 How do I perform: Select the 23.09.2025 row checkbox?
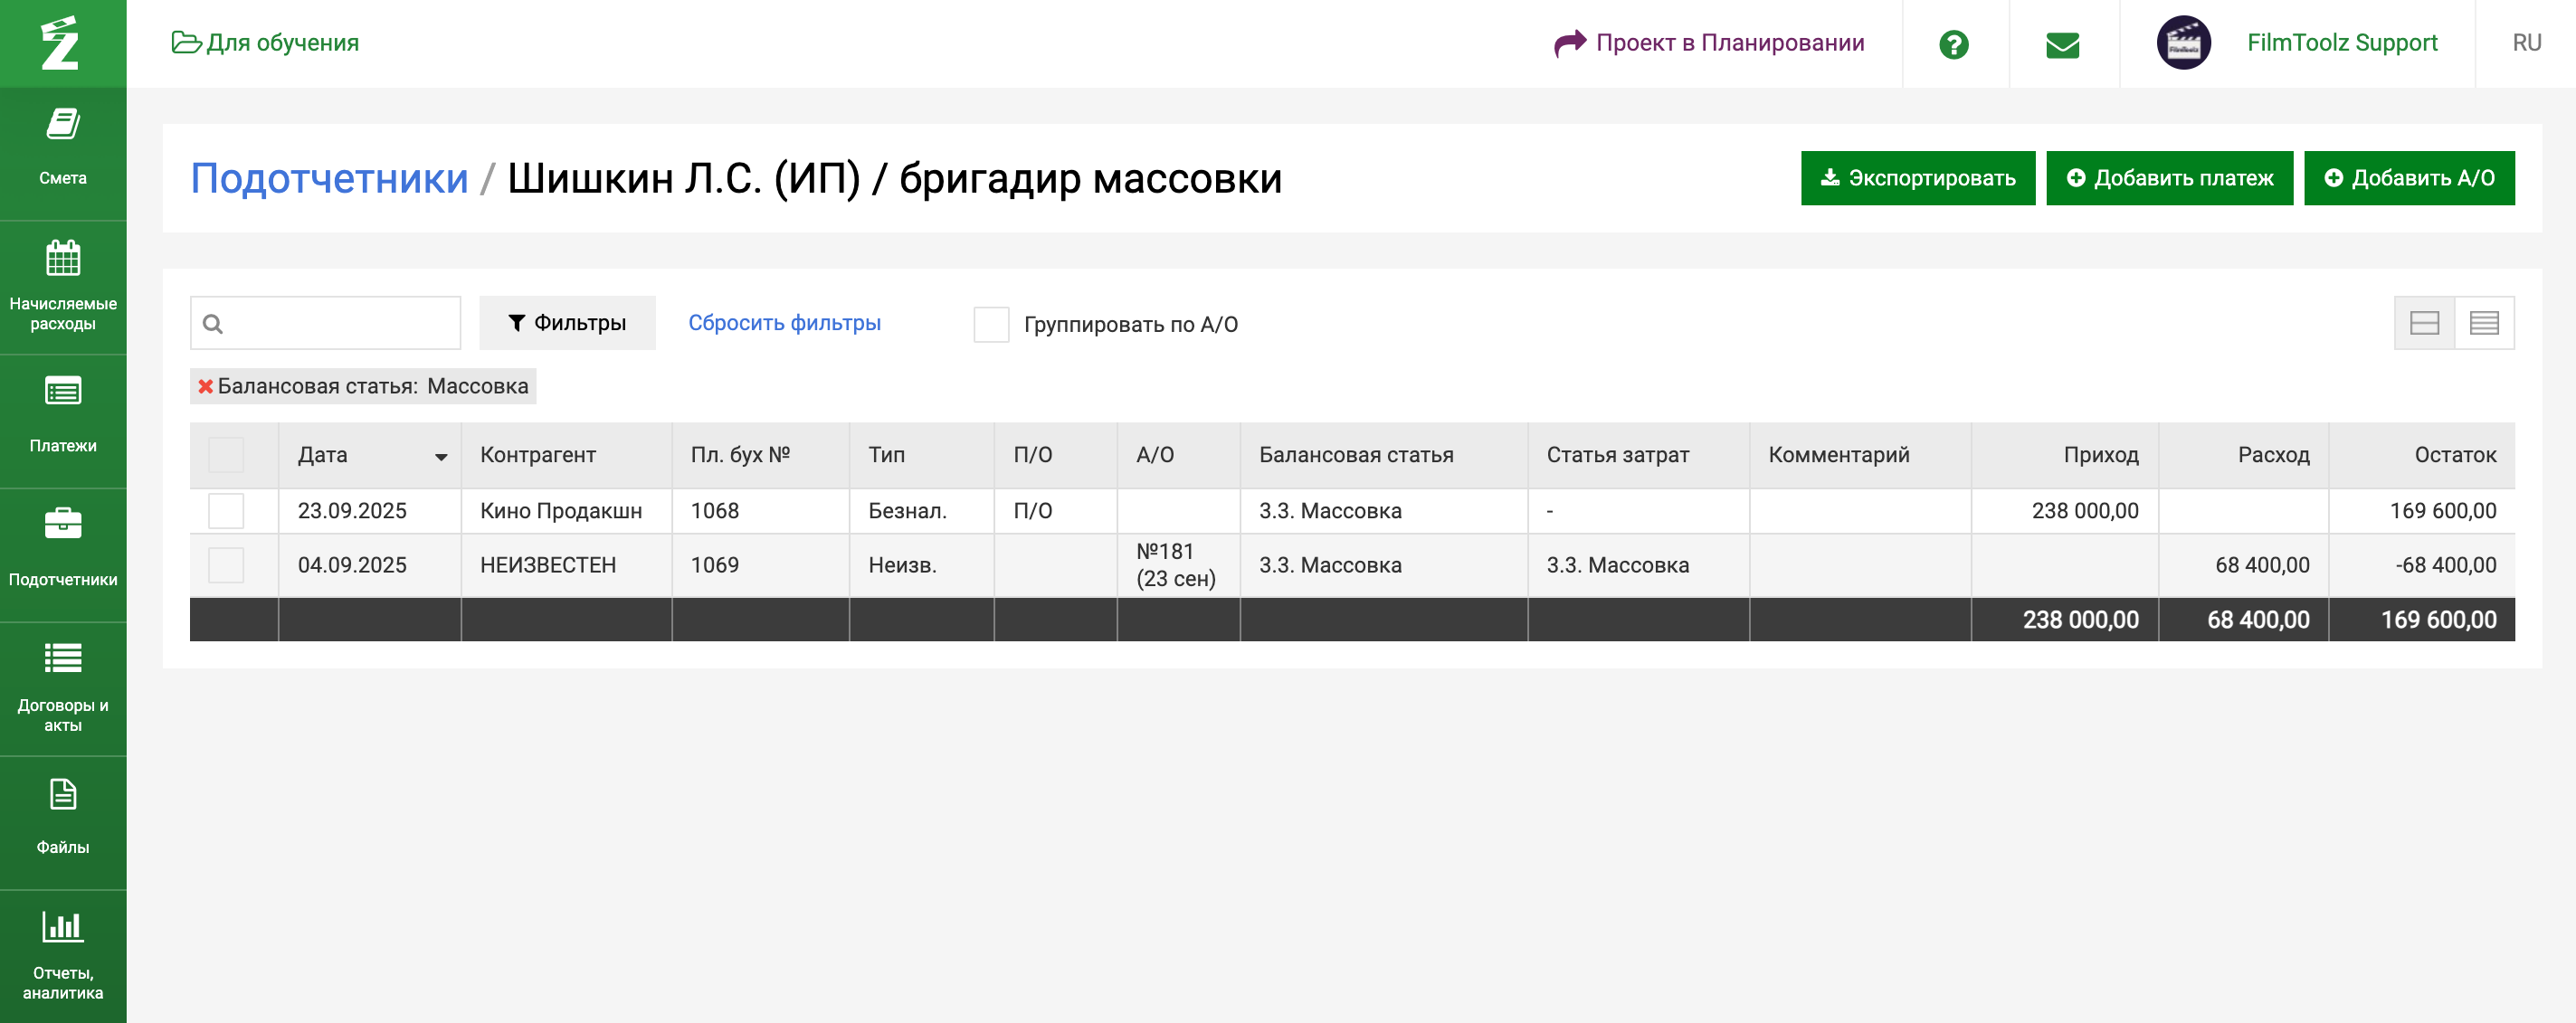point(226,511)
